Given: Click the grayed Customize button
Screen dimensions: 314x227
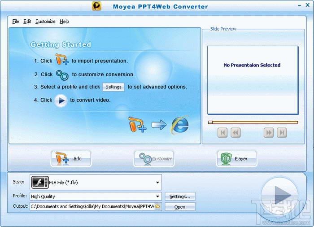Looking at the screenshot, I should [x=154, y=159].
